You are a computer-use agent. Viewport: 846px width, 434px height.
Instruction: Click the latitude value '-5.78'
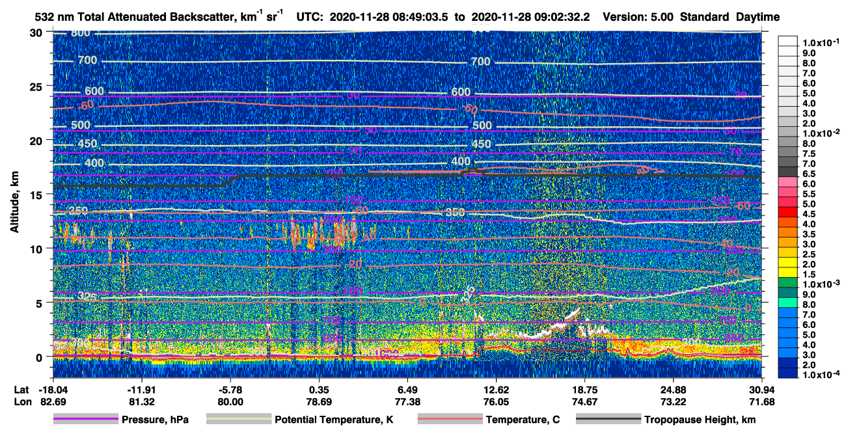coord(230,389)
